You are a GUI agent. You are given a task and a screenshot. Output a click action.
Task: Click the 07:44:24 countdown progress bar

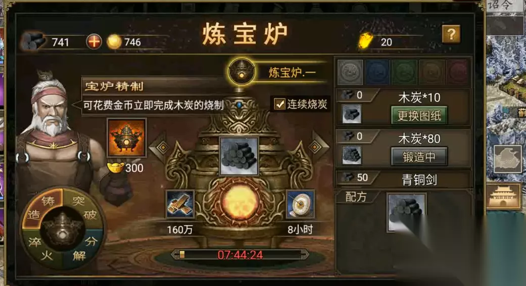pyautogui.click(x=240, y=255)
